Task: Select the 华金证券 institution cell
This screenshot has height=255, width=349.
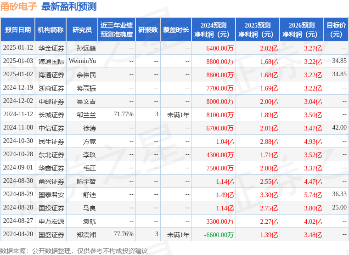Action: click(x=51, y=48)
